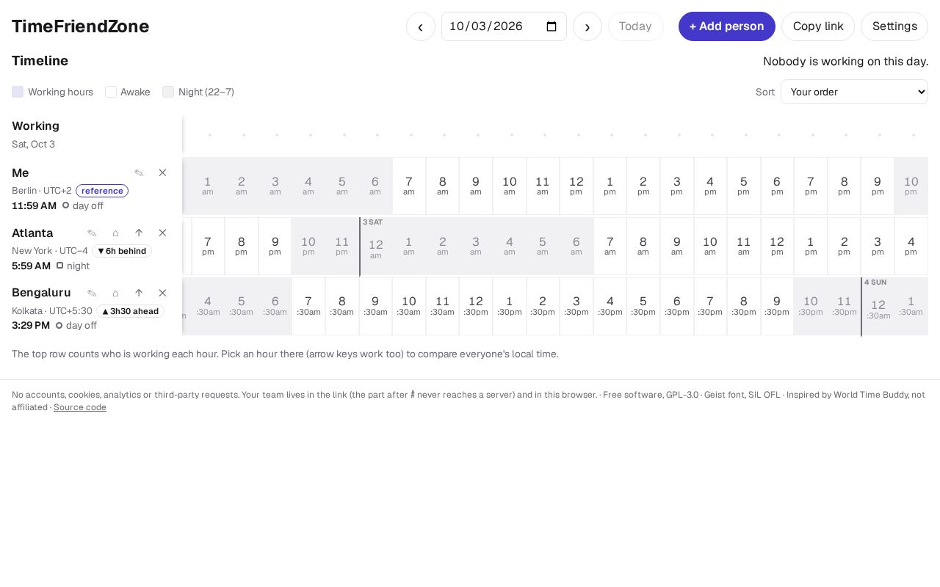
Task: Click the 4 SUN day marker
Action: pos(875,282)
